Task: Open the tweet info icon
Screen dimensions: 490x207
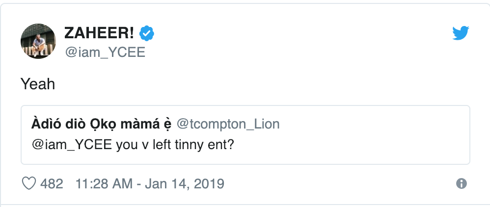Action: [461, 184]
